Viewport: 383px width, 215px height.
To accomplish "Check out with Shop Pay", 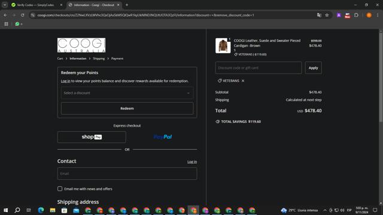I will [92, 137].
